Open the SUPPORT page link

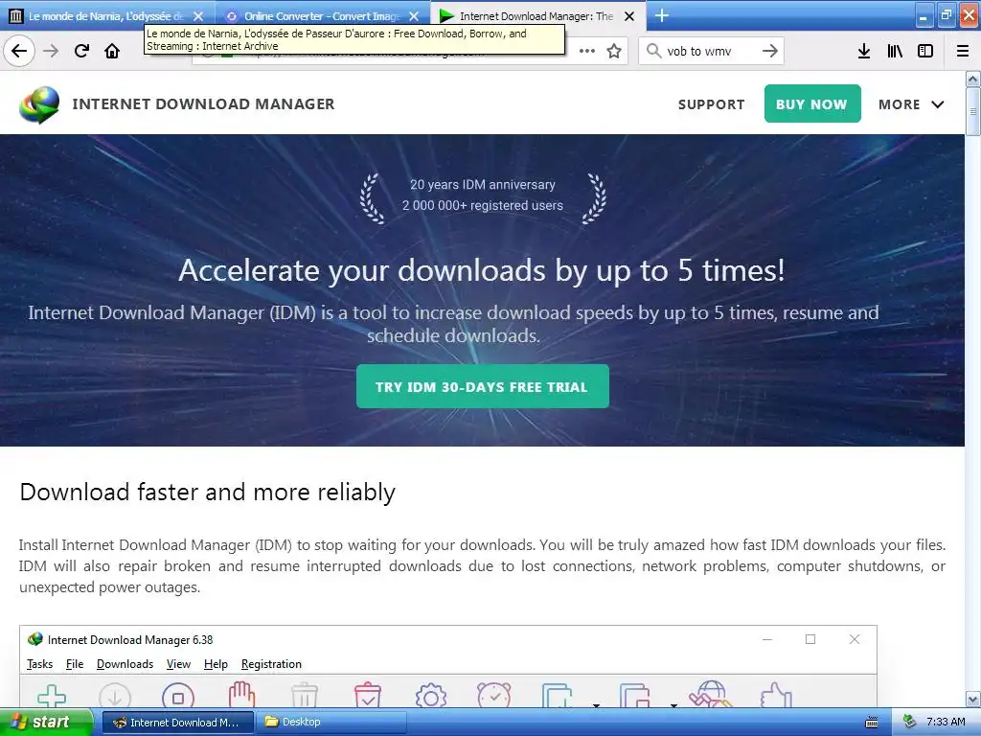[x=712, y=104]
